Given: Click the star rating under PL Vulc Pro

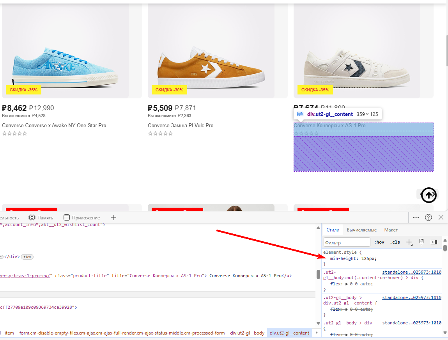Looking at the screenshot, I should [x=160, y=134].
